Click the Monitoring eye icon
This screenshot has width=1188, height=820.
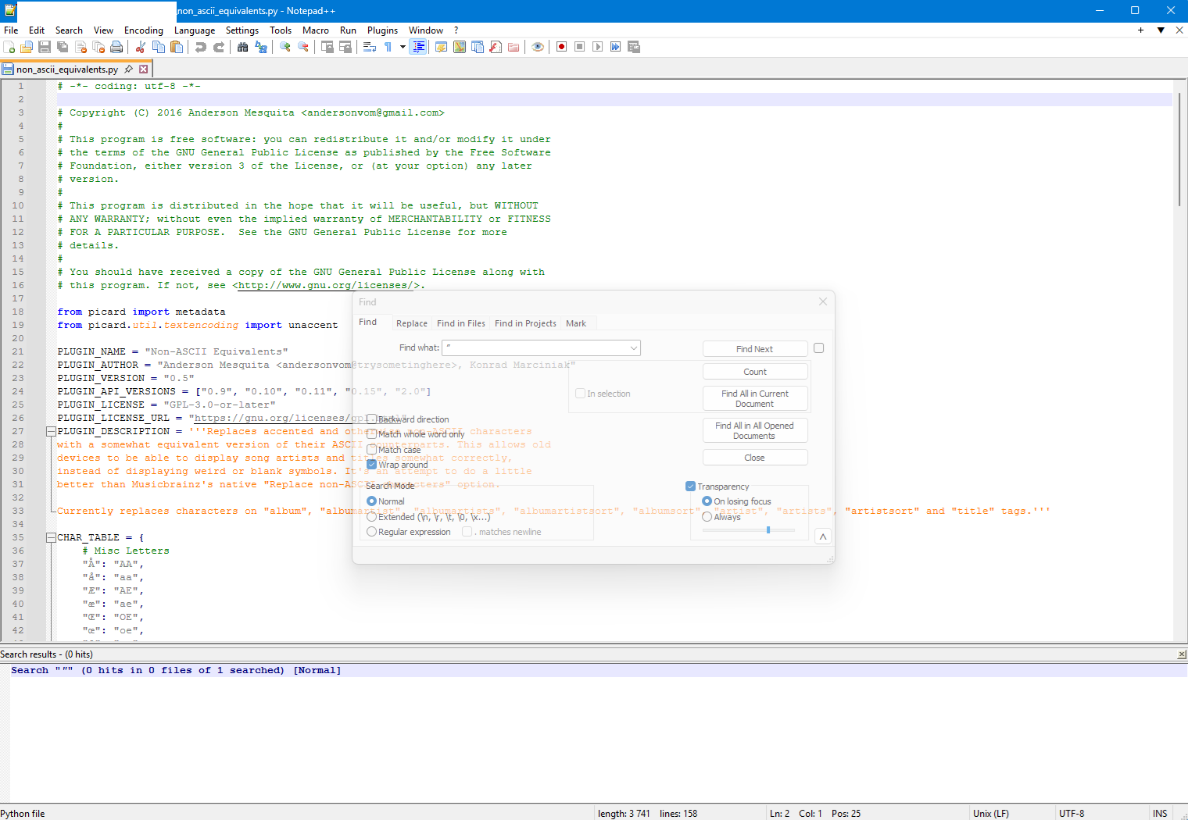[538, 47]
